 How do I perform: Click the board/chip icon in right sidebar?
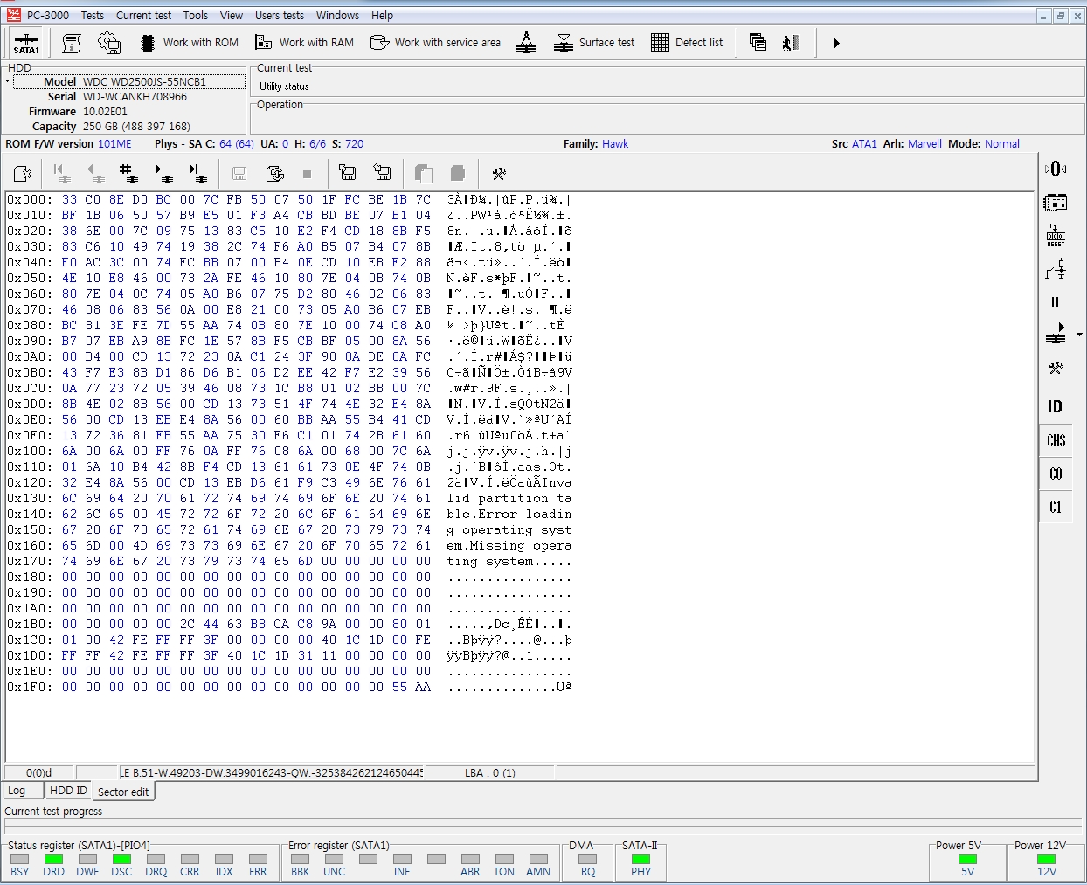click(1056, 203)
